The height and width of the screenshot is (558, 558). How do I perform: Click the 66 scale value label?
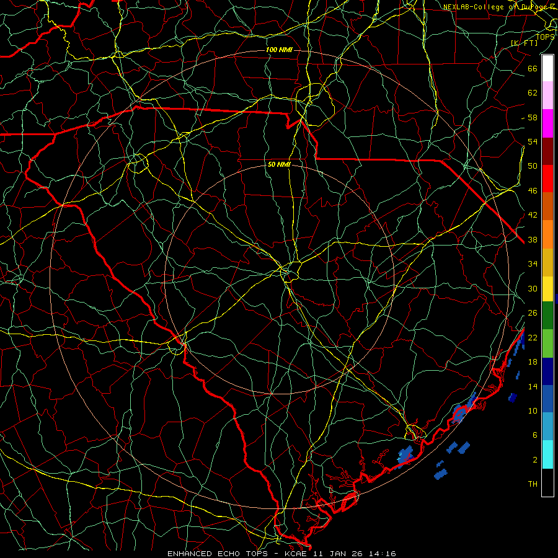point(533,68)
